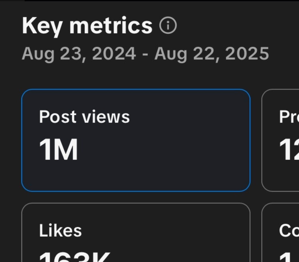
Task: Click the "Likes" label text
Action: coord(60,231)
